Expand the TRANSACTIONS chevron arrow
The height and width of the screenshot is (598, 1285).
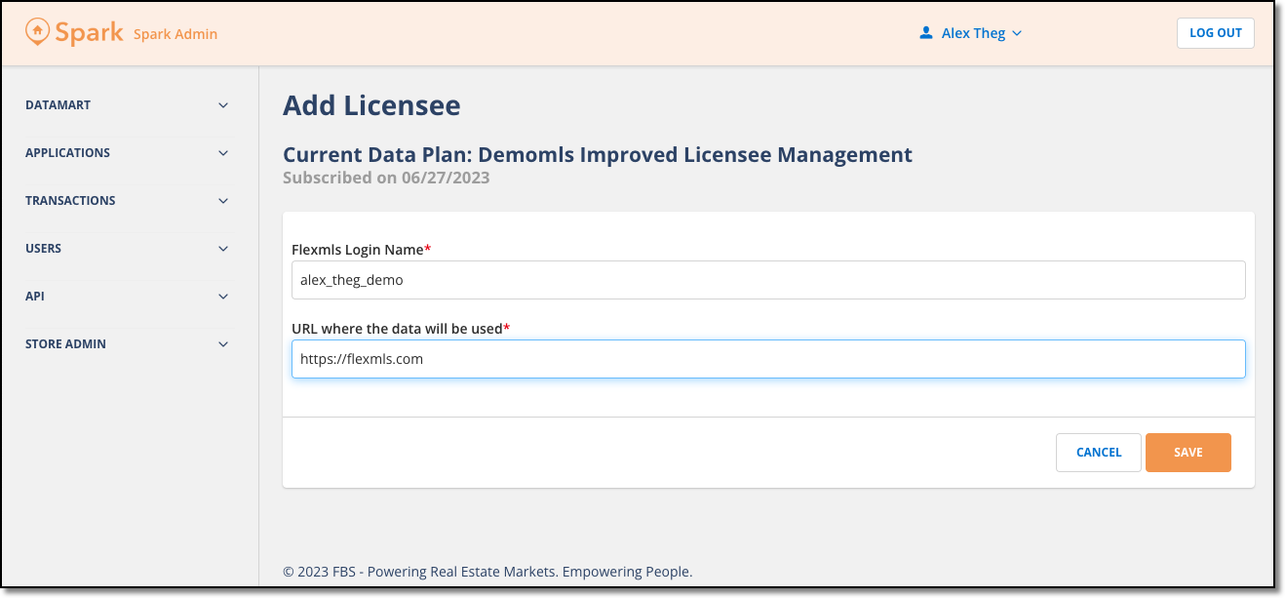point(223,201)
